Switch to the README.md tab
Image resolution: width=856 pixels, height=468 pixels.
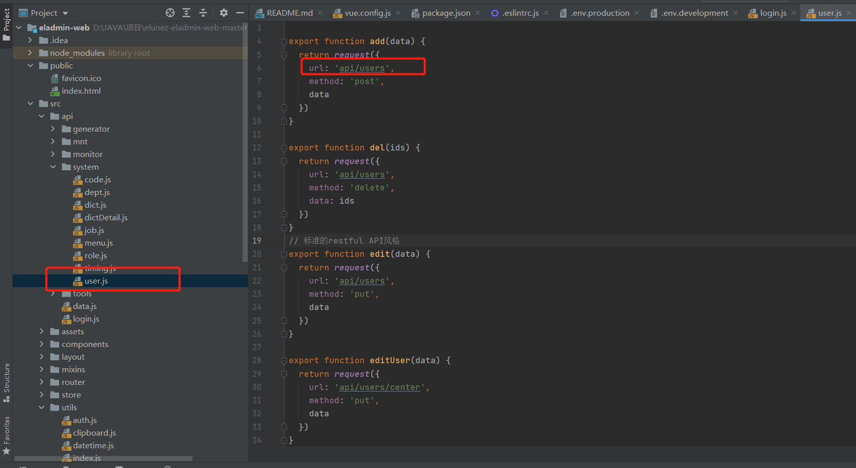[290, 13]
